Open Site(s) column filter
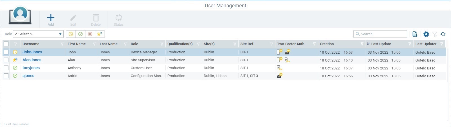The height and width of the screenshot is (127, 451). tap(235, 44)
